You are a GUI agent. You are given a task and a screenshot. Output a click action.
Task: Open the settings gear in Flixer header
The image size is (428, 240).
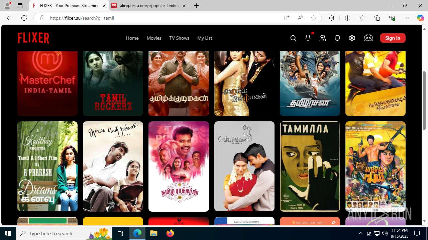pyautogui.click(x=352, y=38)
